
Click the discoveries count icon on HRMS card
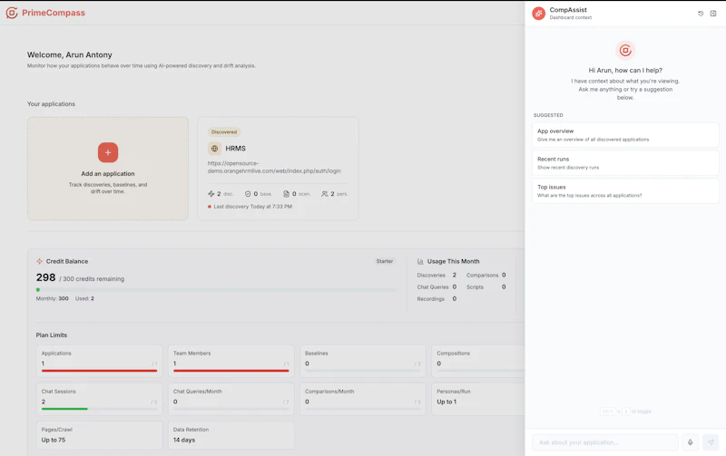(211, 194)
